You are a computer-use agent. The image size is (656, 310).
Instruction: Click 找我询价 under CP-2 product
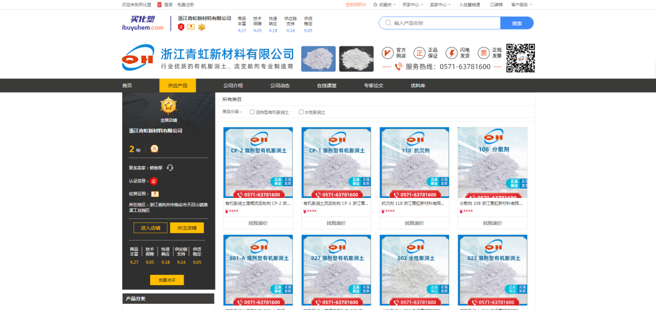pos(258,223)
